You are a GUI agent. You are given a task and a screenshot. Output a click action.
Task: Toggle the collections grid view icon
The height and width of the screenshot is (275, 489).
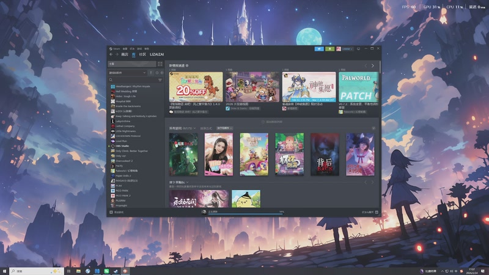click(x=160, y=64)
